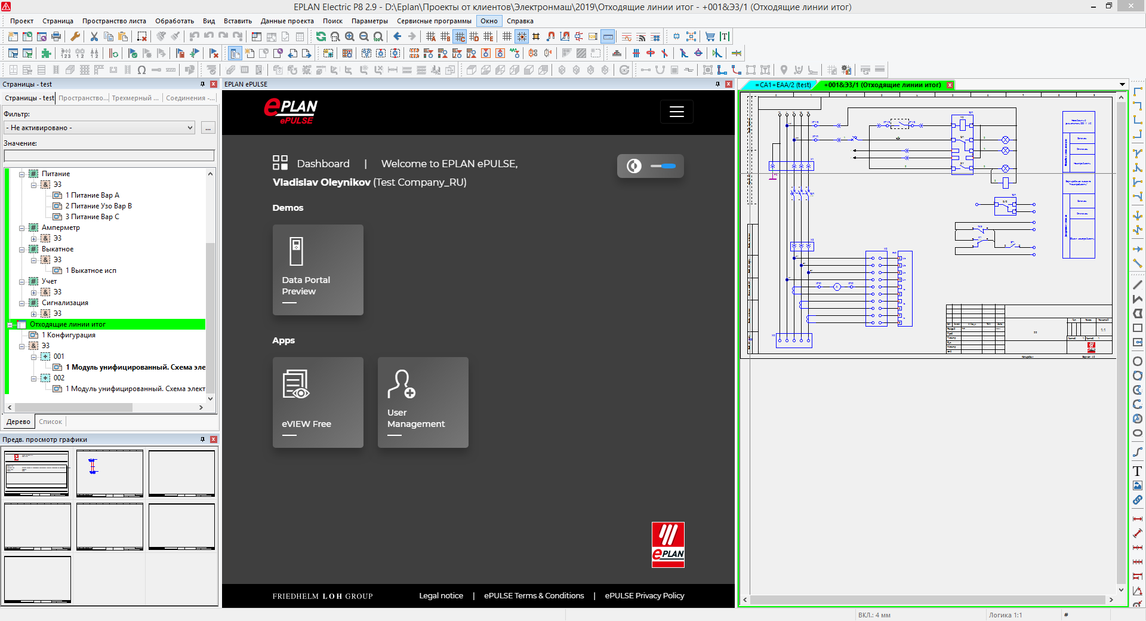Image resolution: width=1146 pixels, height=621 pixels.
Task: Click the Paste clipboard icon
Action: pyautogui.click(x=123, y=36)
